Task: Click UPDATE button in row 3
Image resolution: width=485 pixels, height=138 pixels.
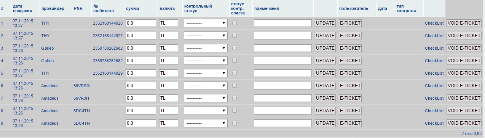Action: (x=325, y=48)
